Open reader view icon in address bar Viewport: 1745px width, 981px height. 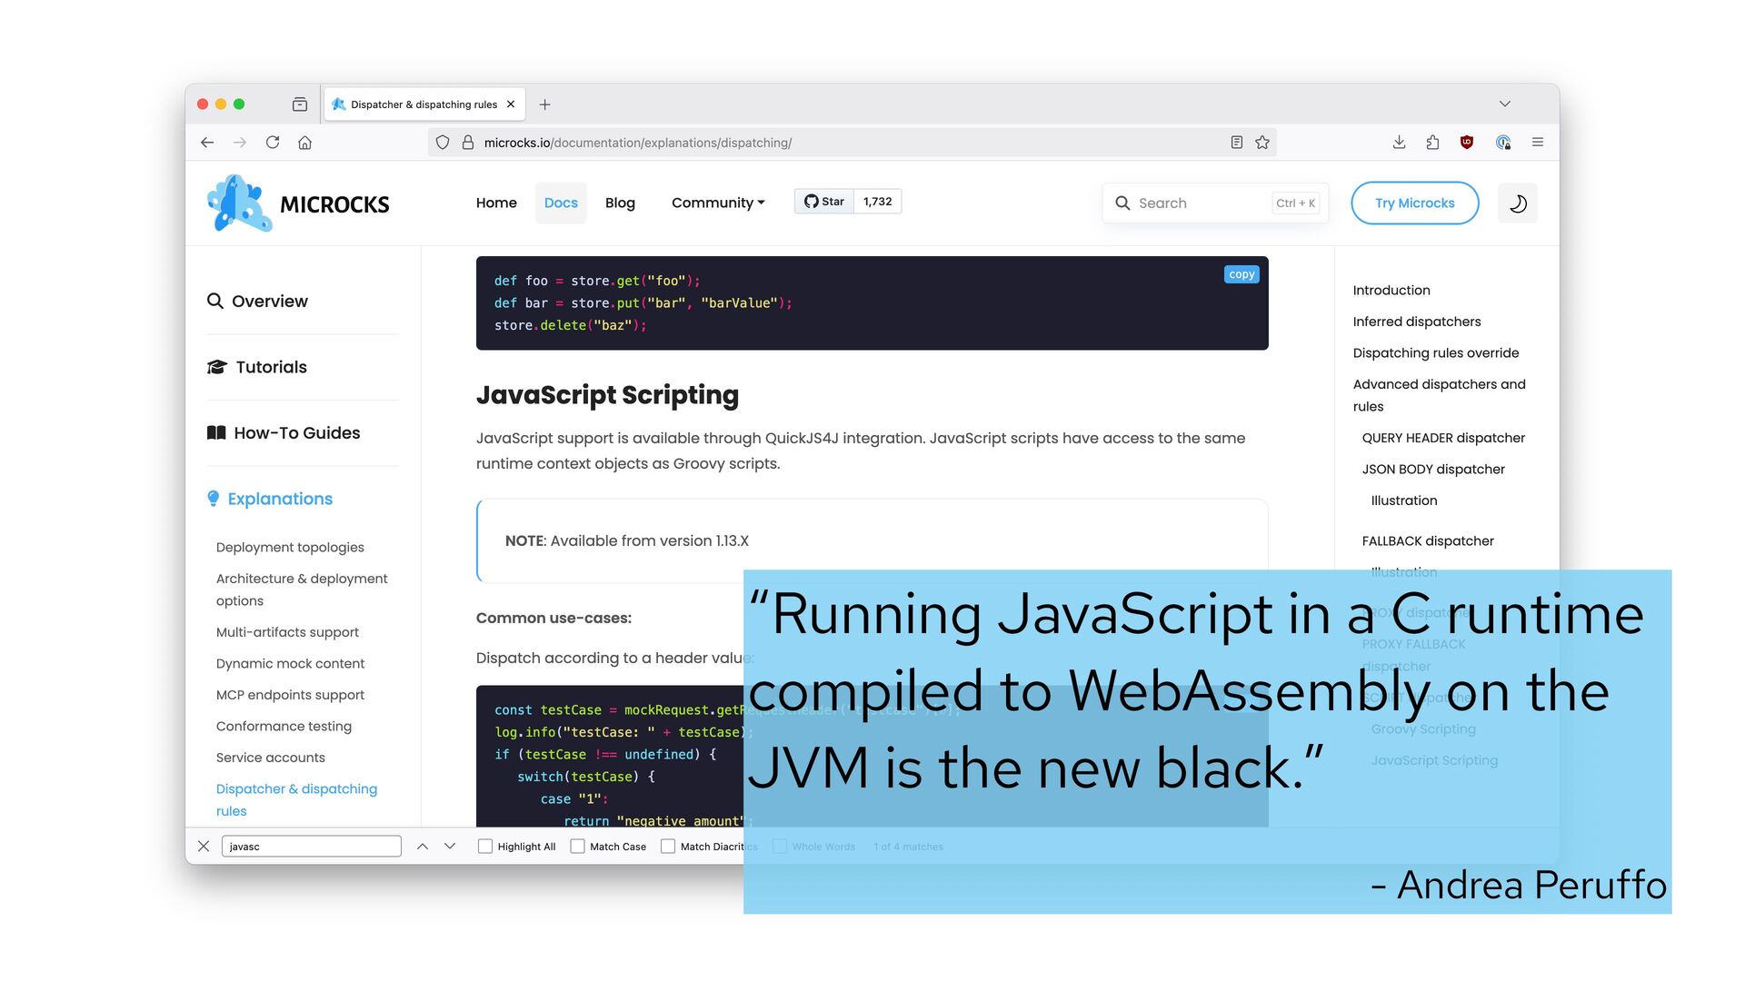pyautogui.click(x=1236, y=143)
